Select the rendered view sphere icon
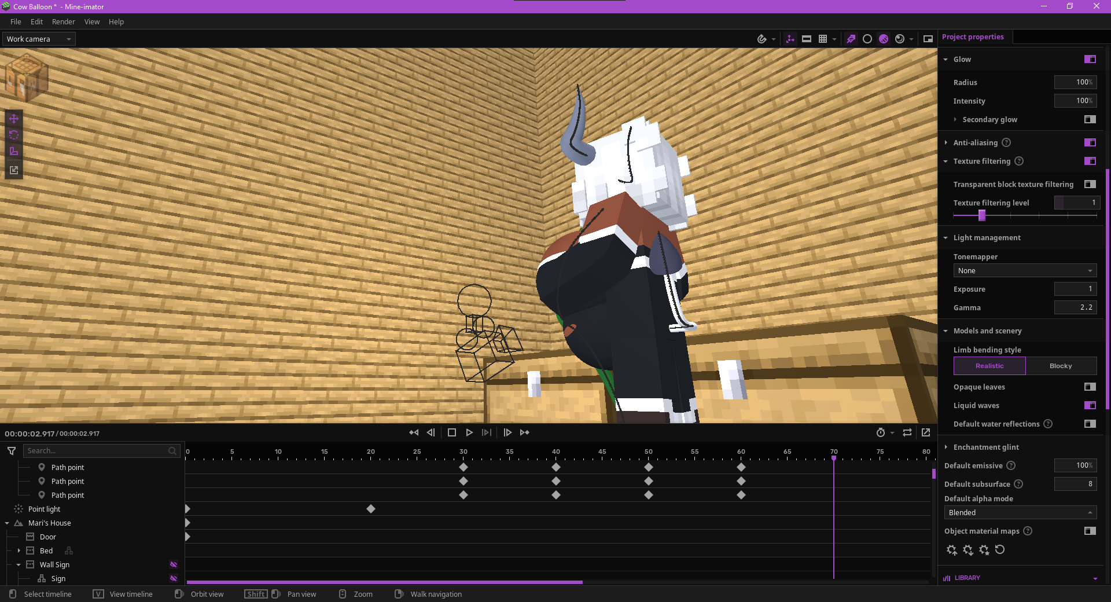This screenshot has width=1111, height=602. coord(900,39)
